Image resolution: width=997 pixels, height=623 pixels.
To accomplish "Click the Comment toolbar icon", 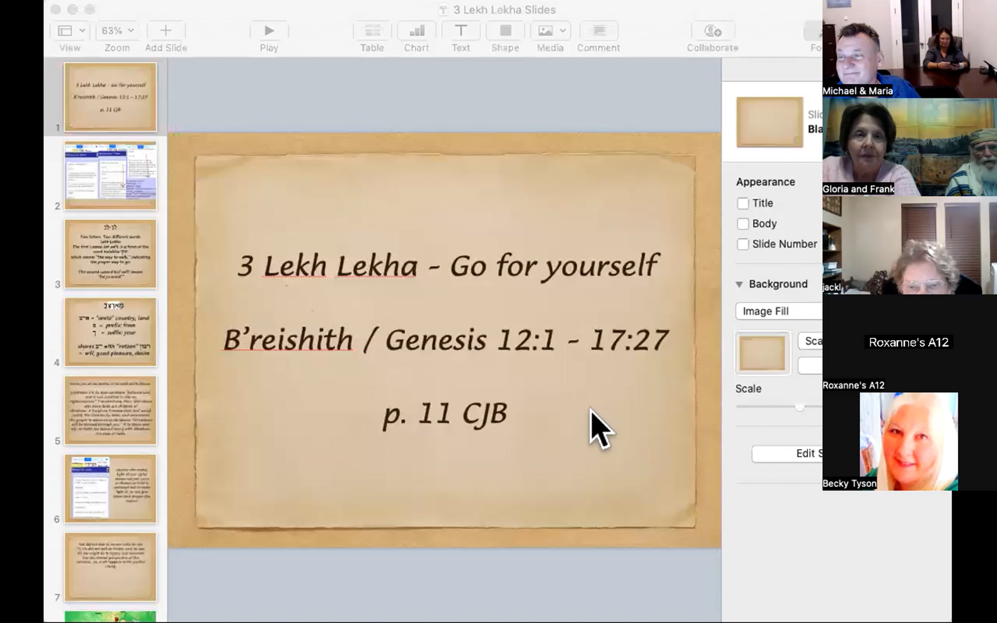I will point(598,31).
